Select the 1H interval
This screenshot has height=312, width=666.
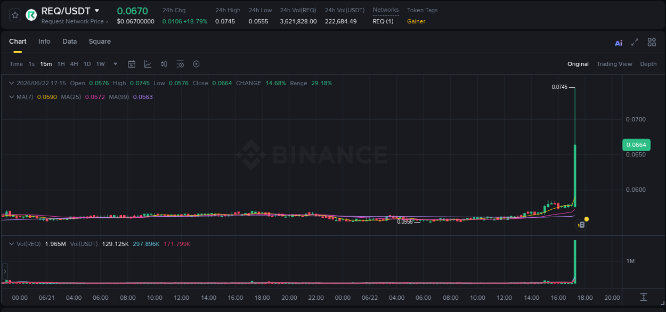61,64
